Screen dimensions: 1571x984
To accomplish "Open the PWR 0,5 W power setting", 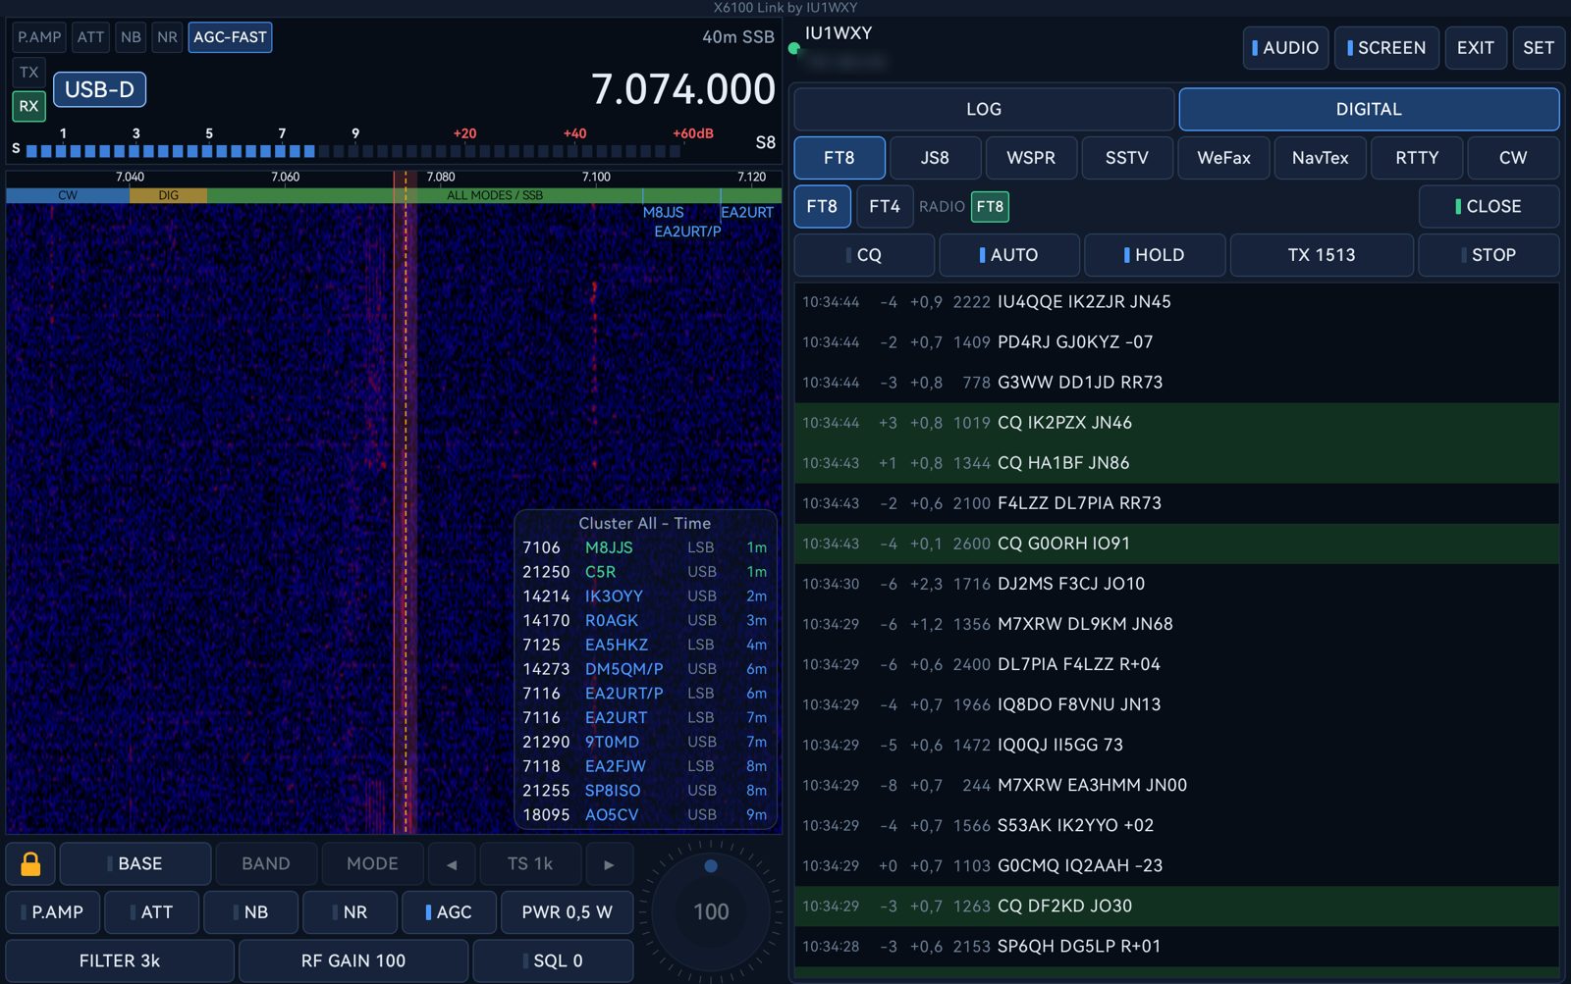I will (x=568, y=912).
